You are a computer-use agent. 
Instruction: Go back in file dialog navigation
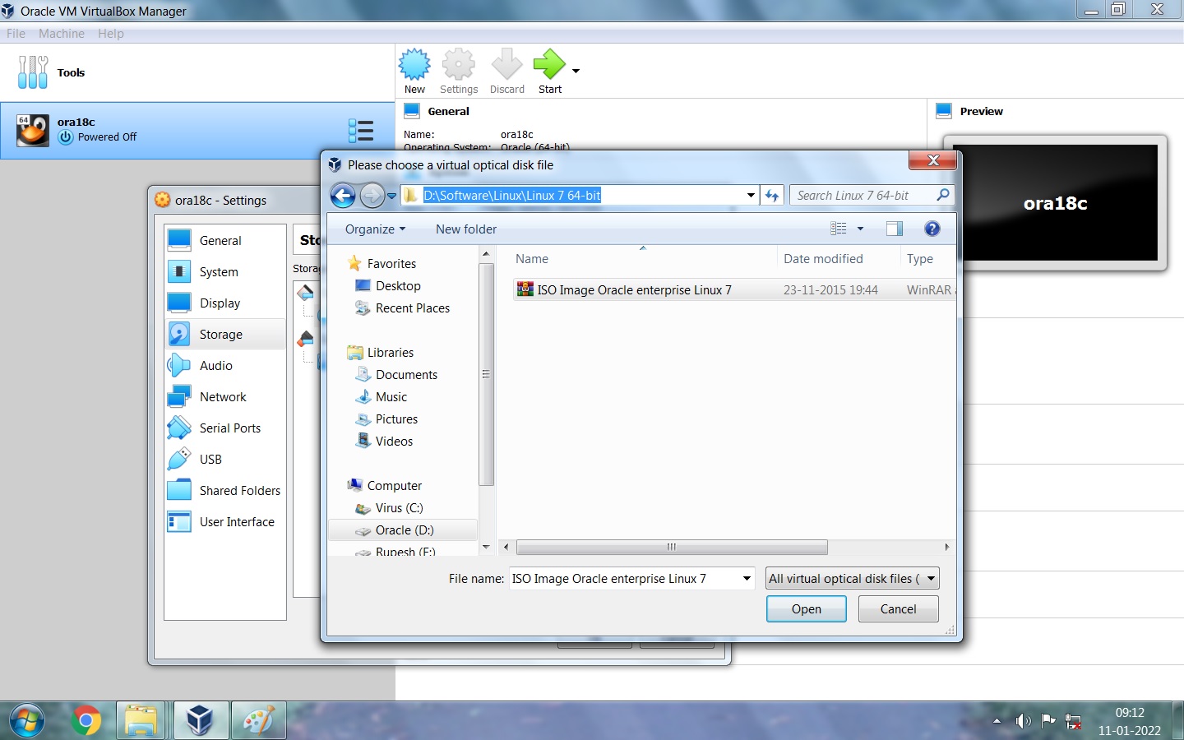pos(343,195)
